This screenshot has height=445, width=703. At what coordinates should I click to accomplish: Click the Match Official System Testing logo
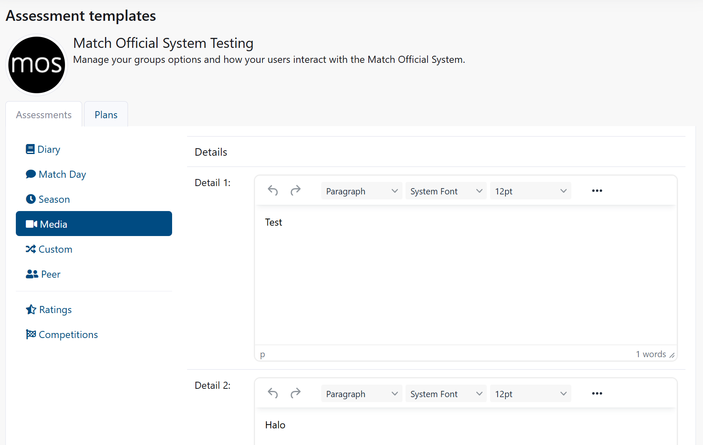click(37, 65)
